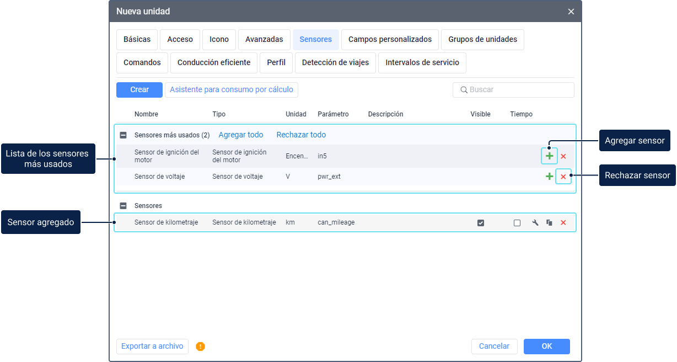Viewport: 677px width, 362px height.
Task: Toggle Visible checkbox for Sensor de kilometraje
Action: [481, 223]
